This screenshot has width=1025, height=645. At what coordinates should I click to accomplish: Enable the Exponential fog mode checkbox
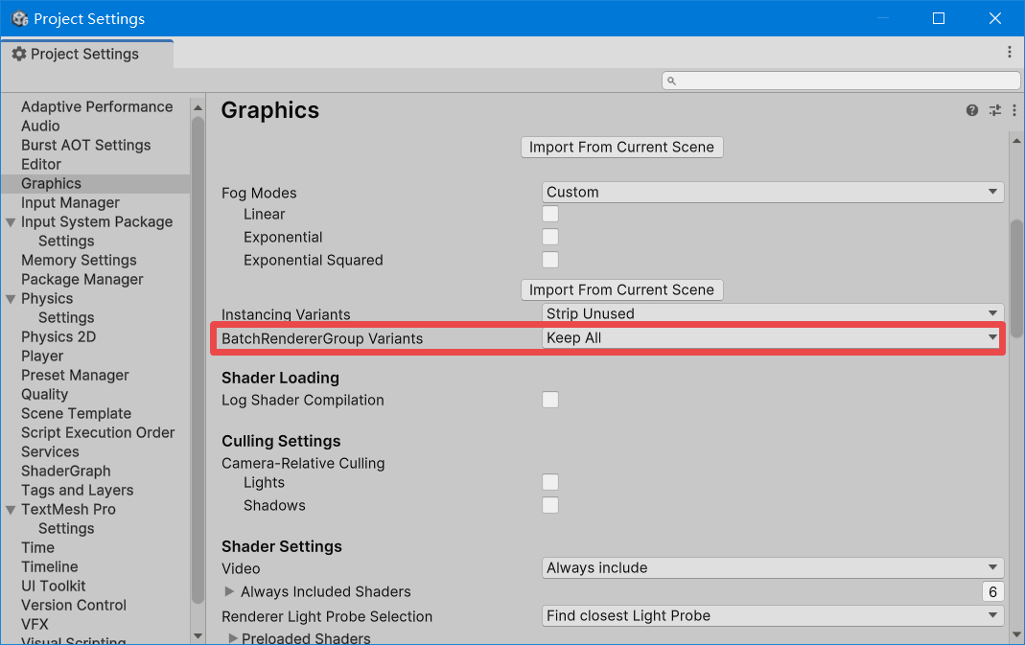click(x=550, y=237)
